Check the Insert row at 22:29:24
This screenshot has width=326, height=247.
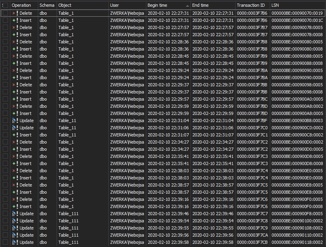[x=6, y=78]
